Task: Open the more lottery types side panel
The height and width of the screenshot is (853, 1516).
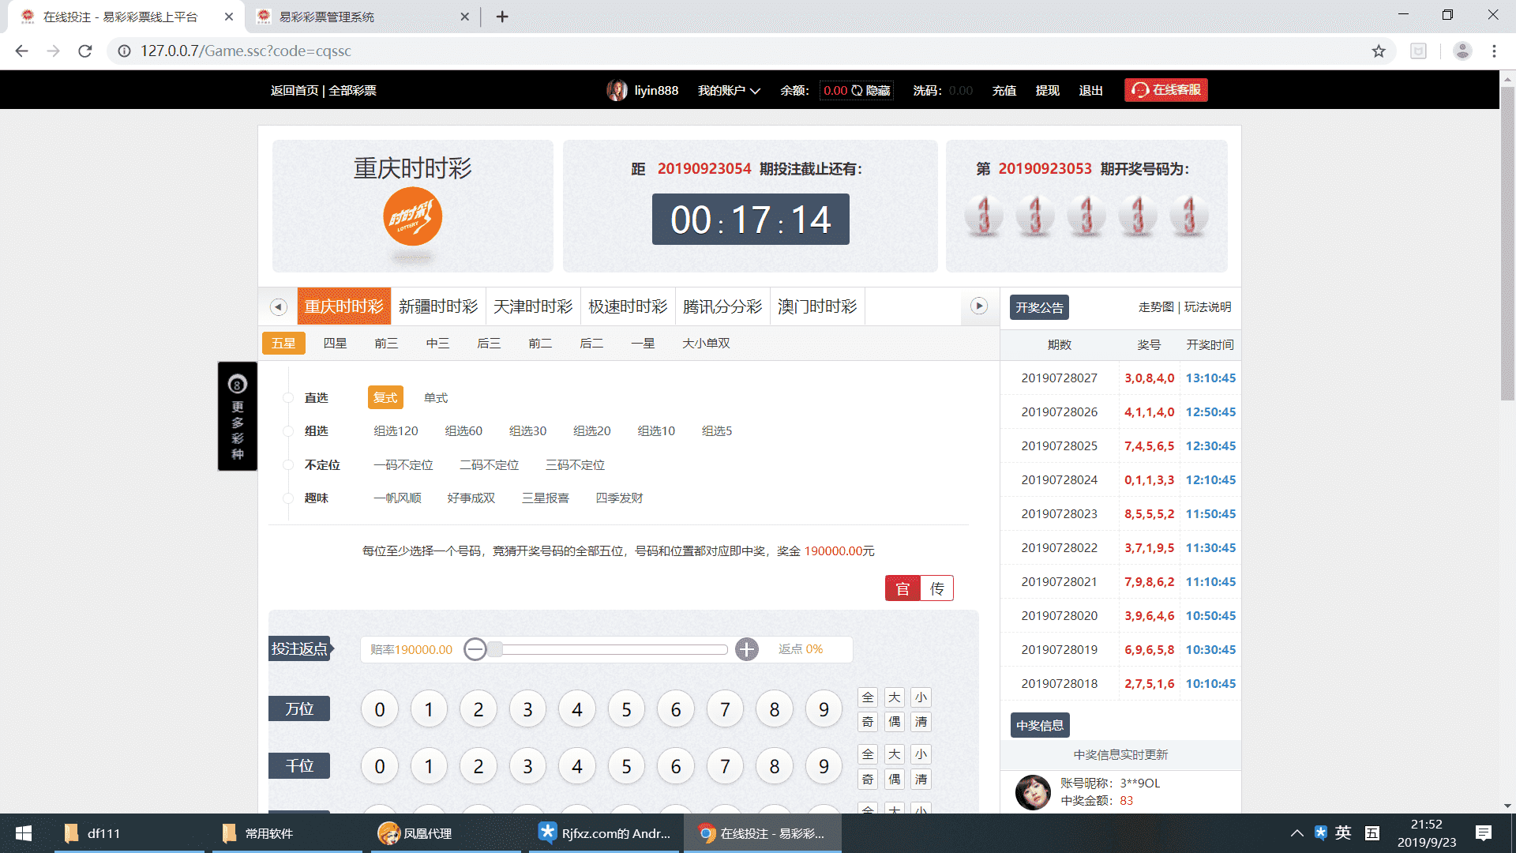Action: point(237,416)
